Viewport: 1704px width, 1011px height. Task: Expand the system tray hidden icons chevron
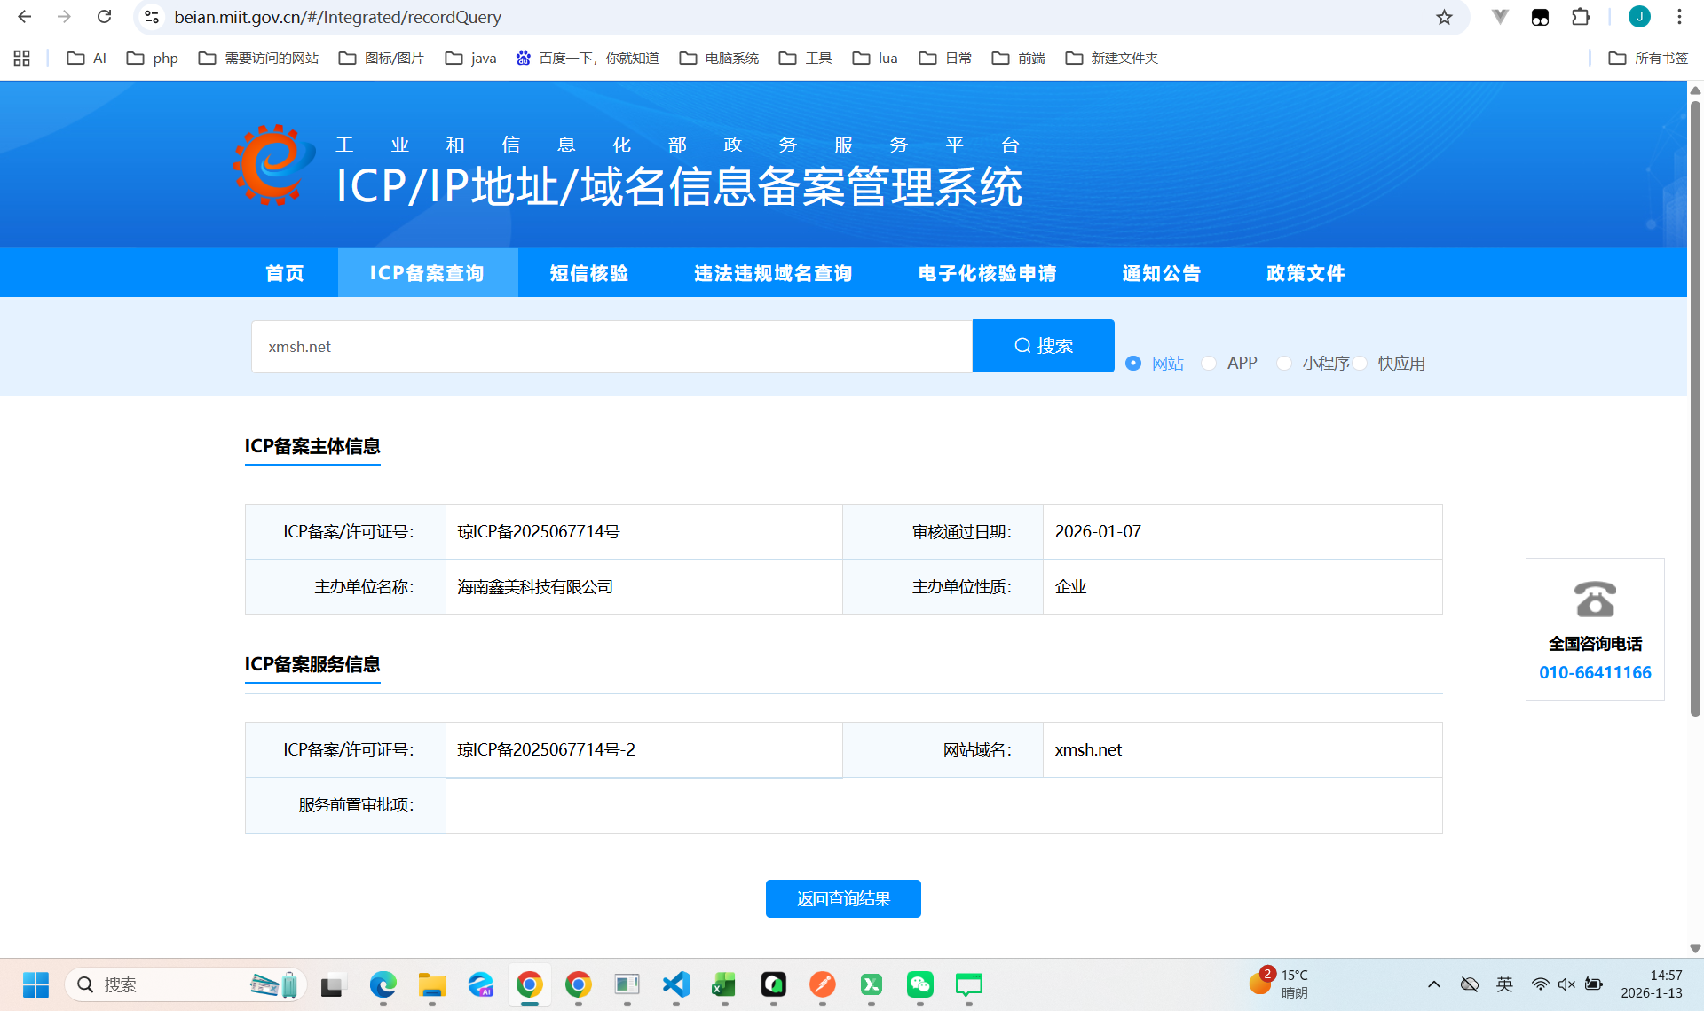pyautogui.click(x=1433, y=984)
